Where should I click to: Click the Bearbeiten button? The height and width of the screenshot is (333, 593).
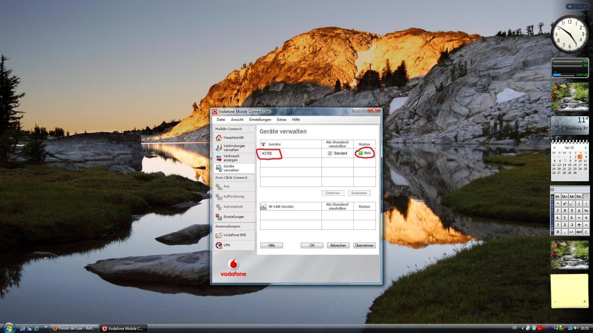click(x=359, y=193)
